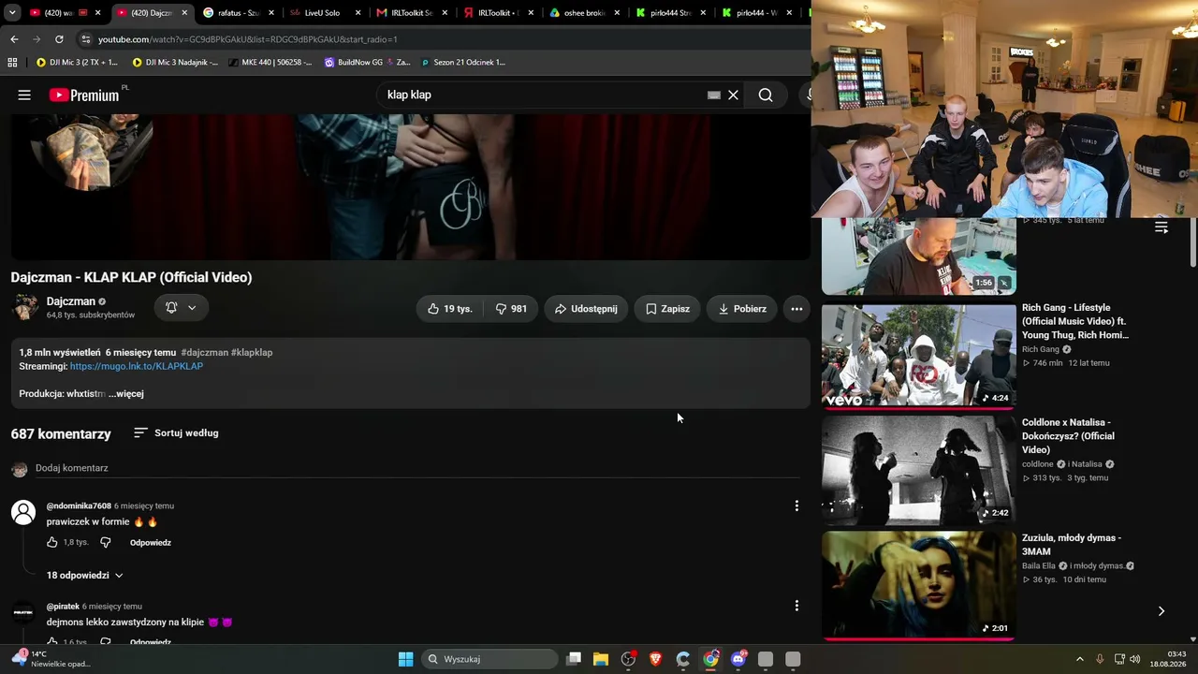Open Brave browser from the taskbar
Viewport: 1198px width, 674px height.
click(655, 659)
